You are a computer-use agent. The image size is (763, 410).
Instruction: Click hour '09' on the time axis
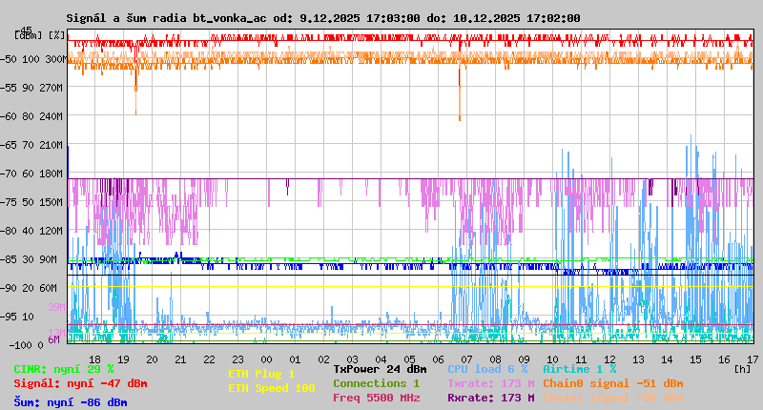(x=524, y=359)
